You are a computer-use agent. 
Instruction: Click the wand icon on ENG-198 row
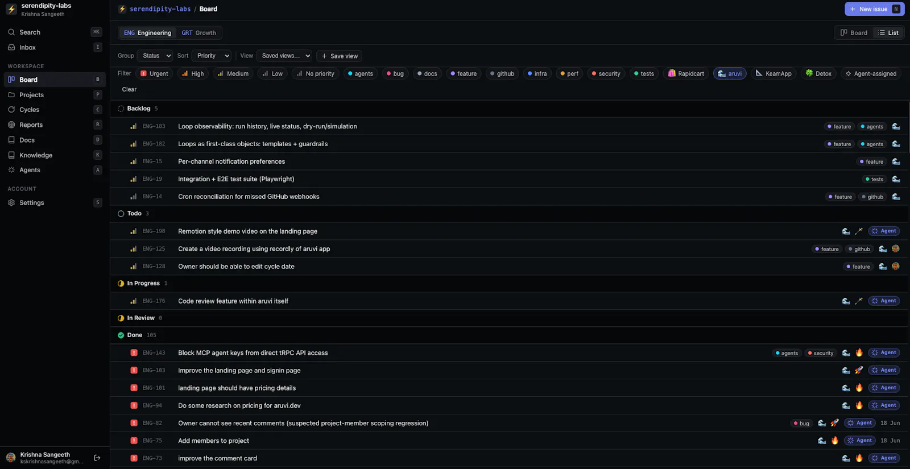tap(859, 231)
